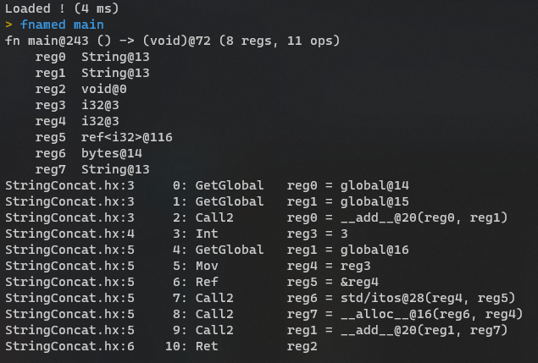538x363 pixels.
Task: Click the StringConcat.hx:4 source reference
Action: point(69,234)
